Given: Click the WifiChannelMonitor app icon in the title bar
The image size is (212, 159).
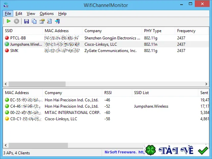Looking at the screenshot, I should [6, 5].
